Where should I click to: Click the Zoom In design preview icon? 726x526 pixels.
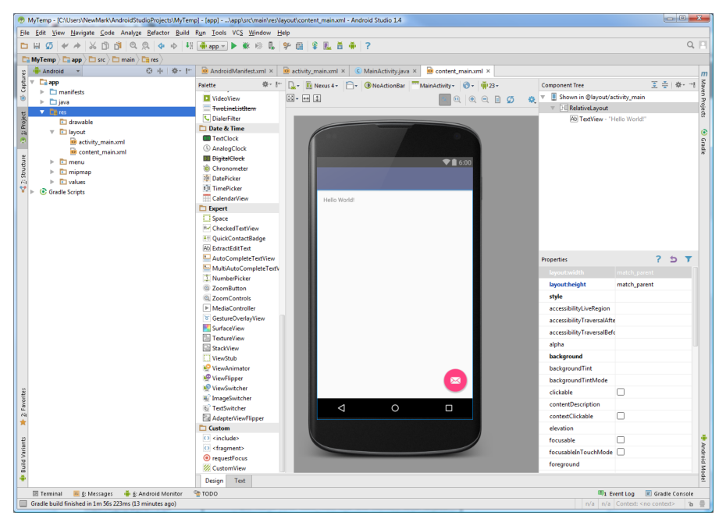pyautogui.click(x=472, y=99)
